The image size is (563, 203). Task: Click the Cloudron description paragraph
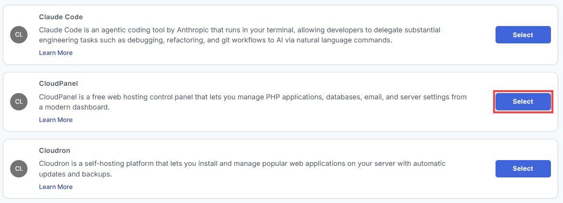point(242,169)
